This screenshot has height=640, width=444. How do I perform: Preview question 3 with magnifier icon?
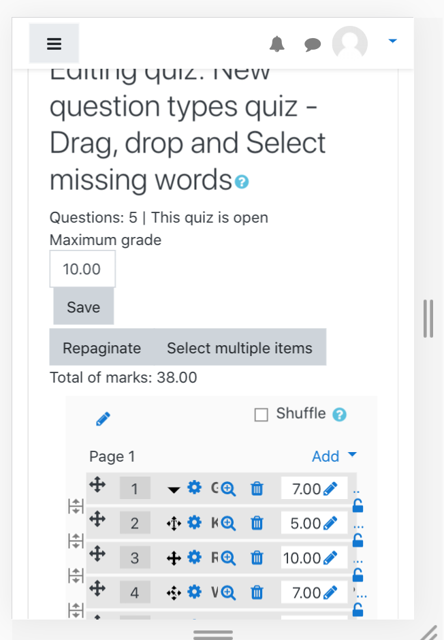click(228, 558)
